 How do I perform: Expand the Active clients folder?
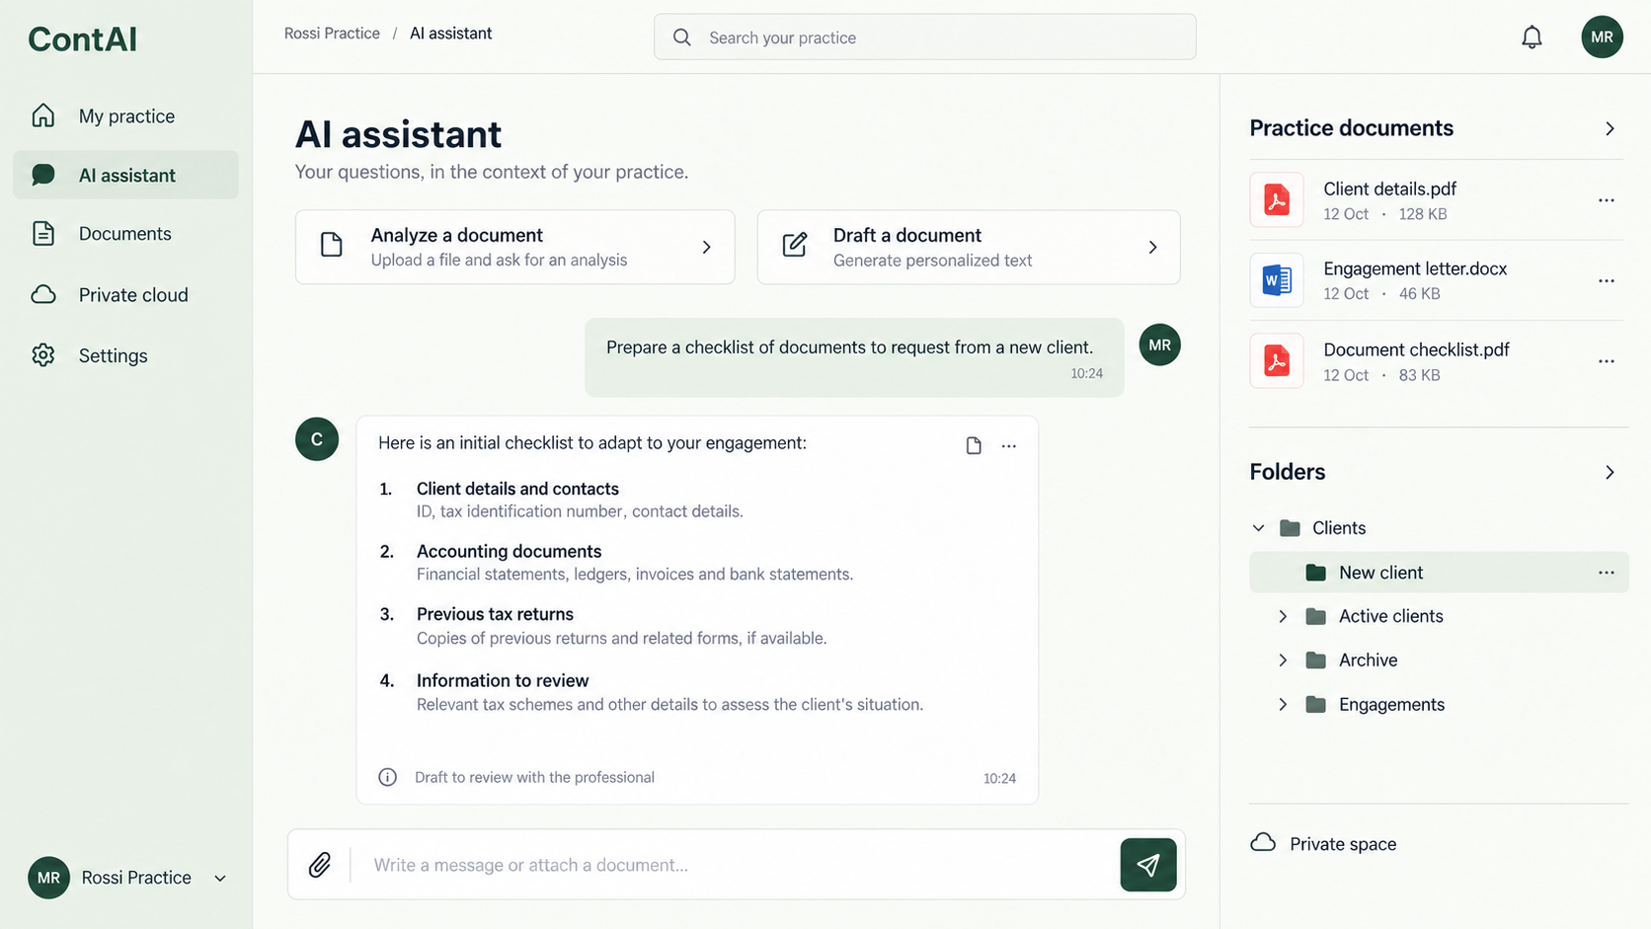pos(1283,616)
